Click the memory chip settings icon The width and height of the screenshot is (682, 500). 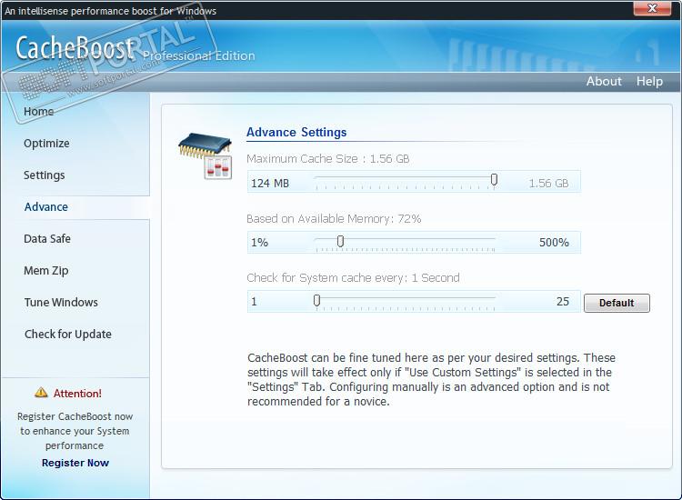[206, 156]
